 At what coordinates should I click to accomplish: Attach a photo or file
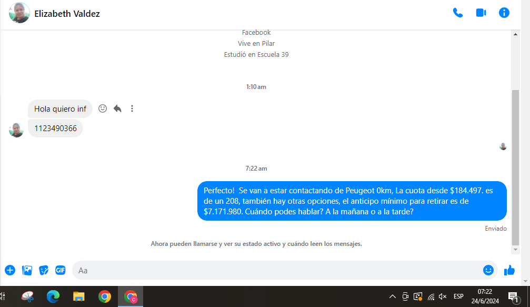point(27,270)
